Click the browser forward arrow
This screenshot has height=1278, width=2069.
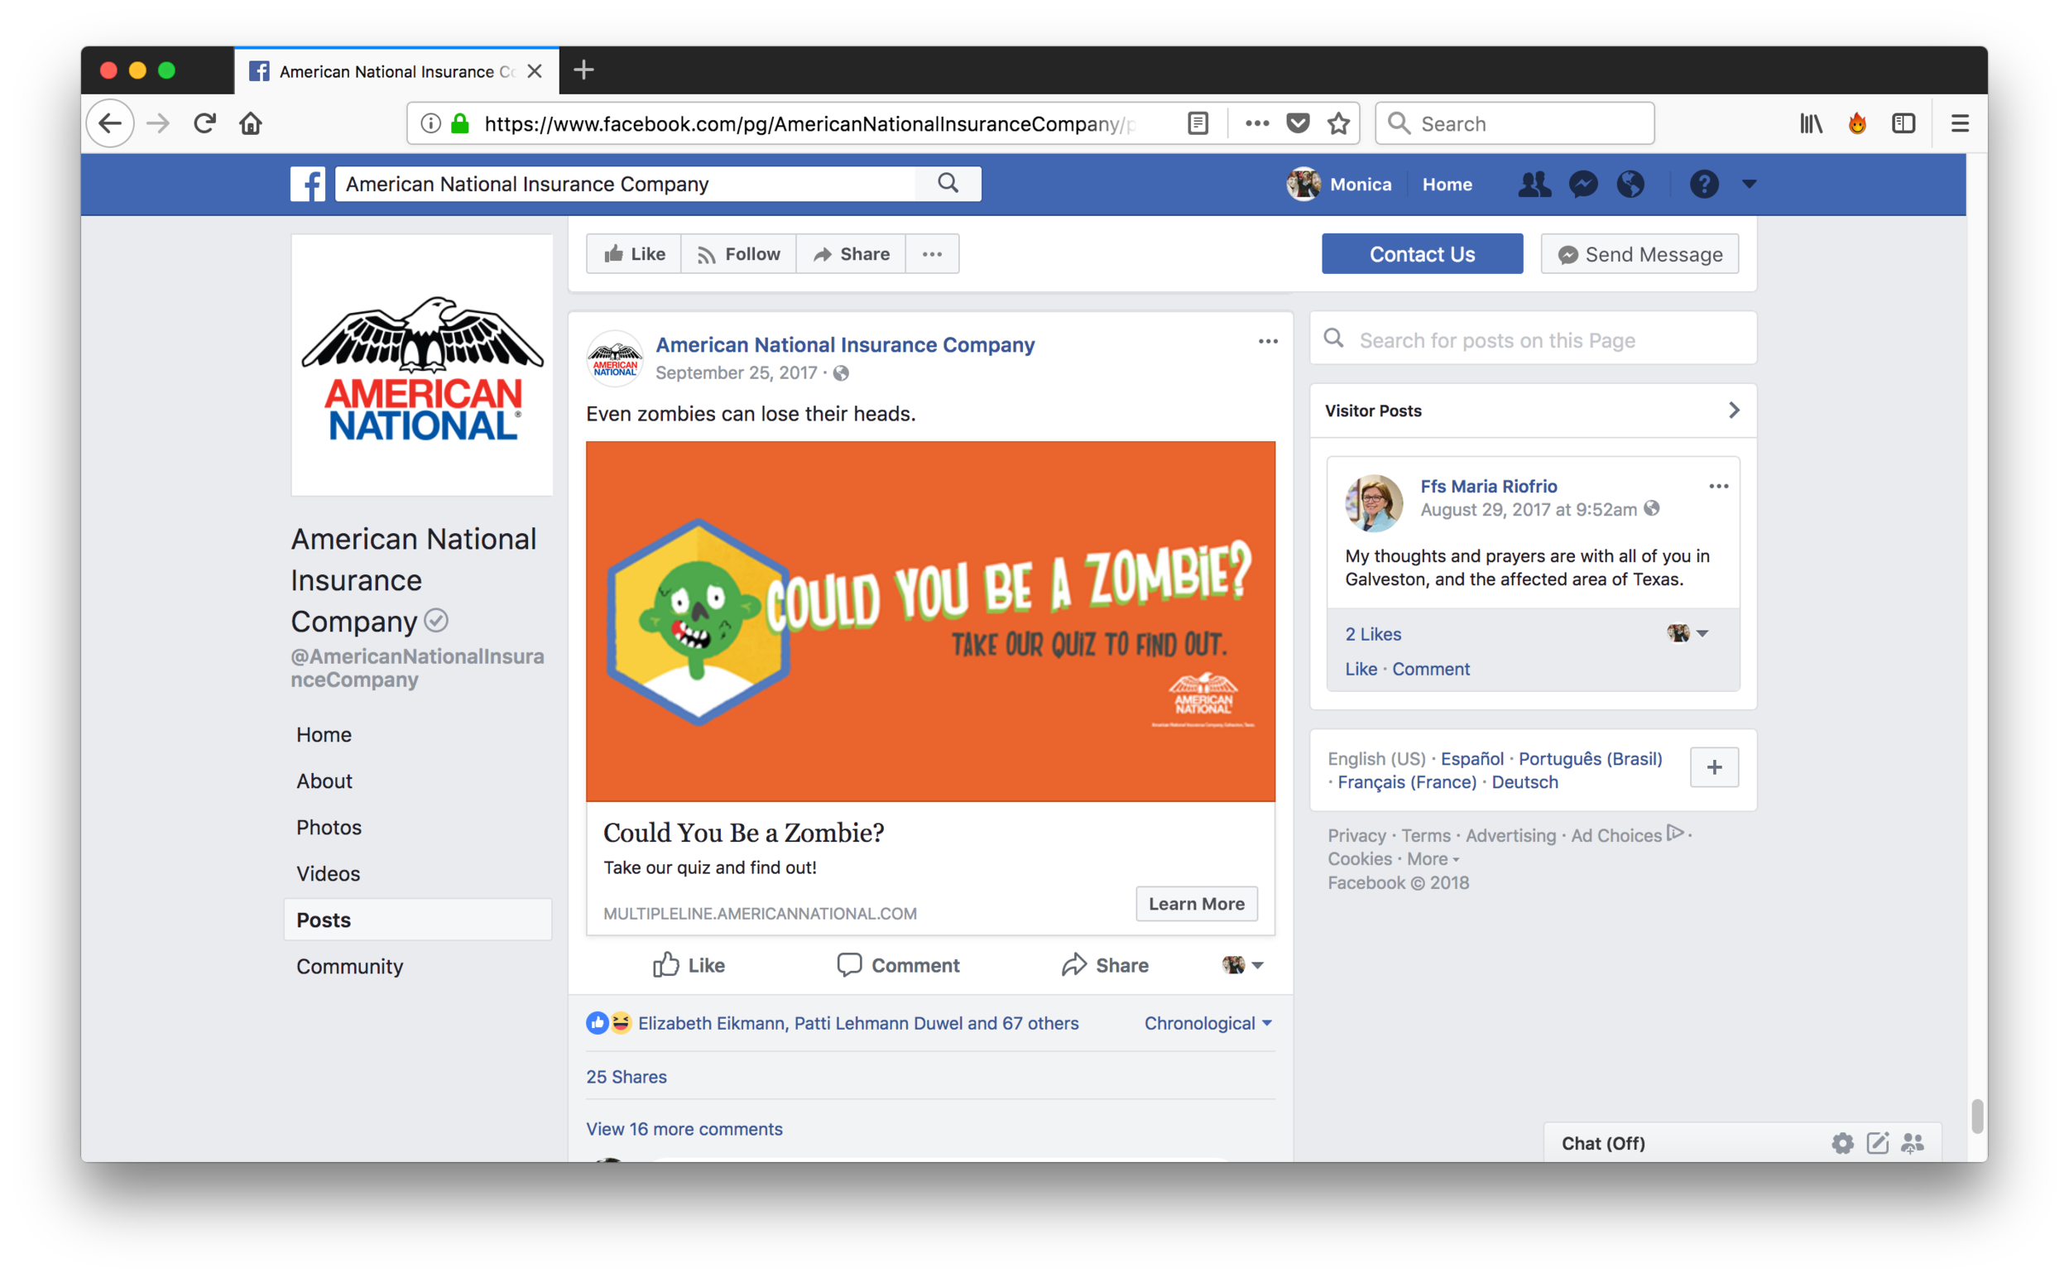tap(157, 123)
